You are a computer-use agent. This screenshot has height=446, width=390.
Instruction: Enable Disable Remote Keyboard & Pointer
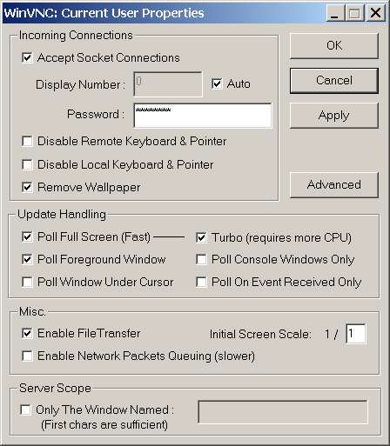pos(27,142)
